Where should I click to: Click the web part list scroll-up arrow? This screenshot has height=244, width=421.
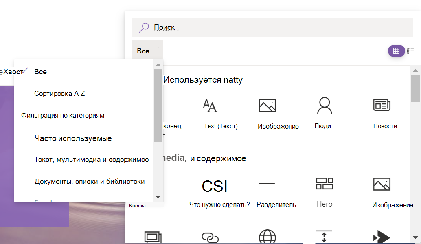415,70
